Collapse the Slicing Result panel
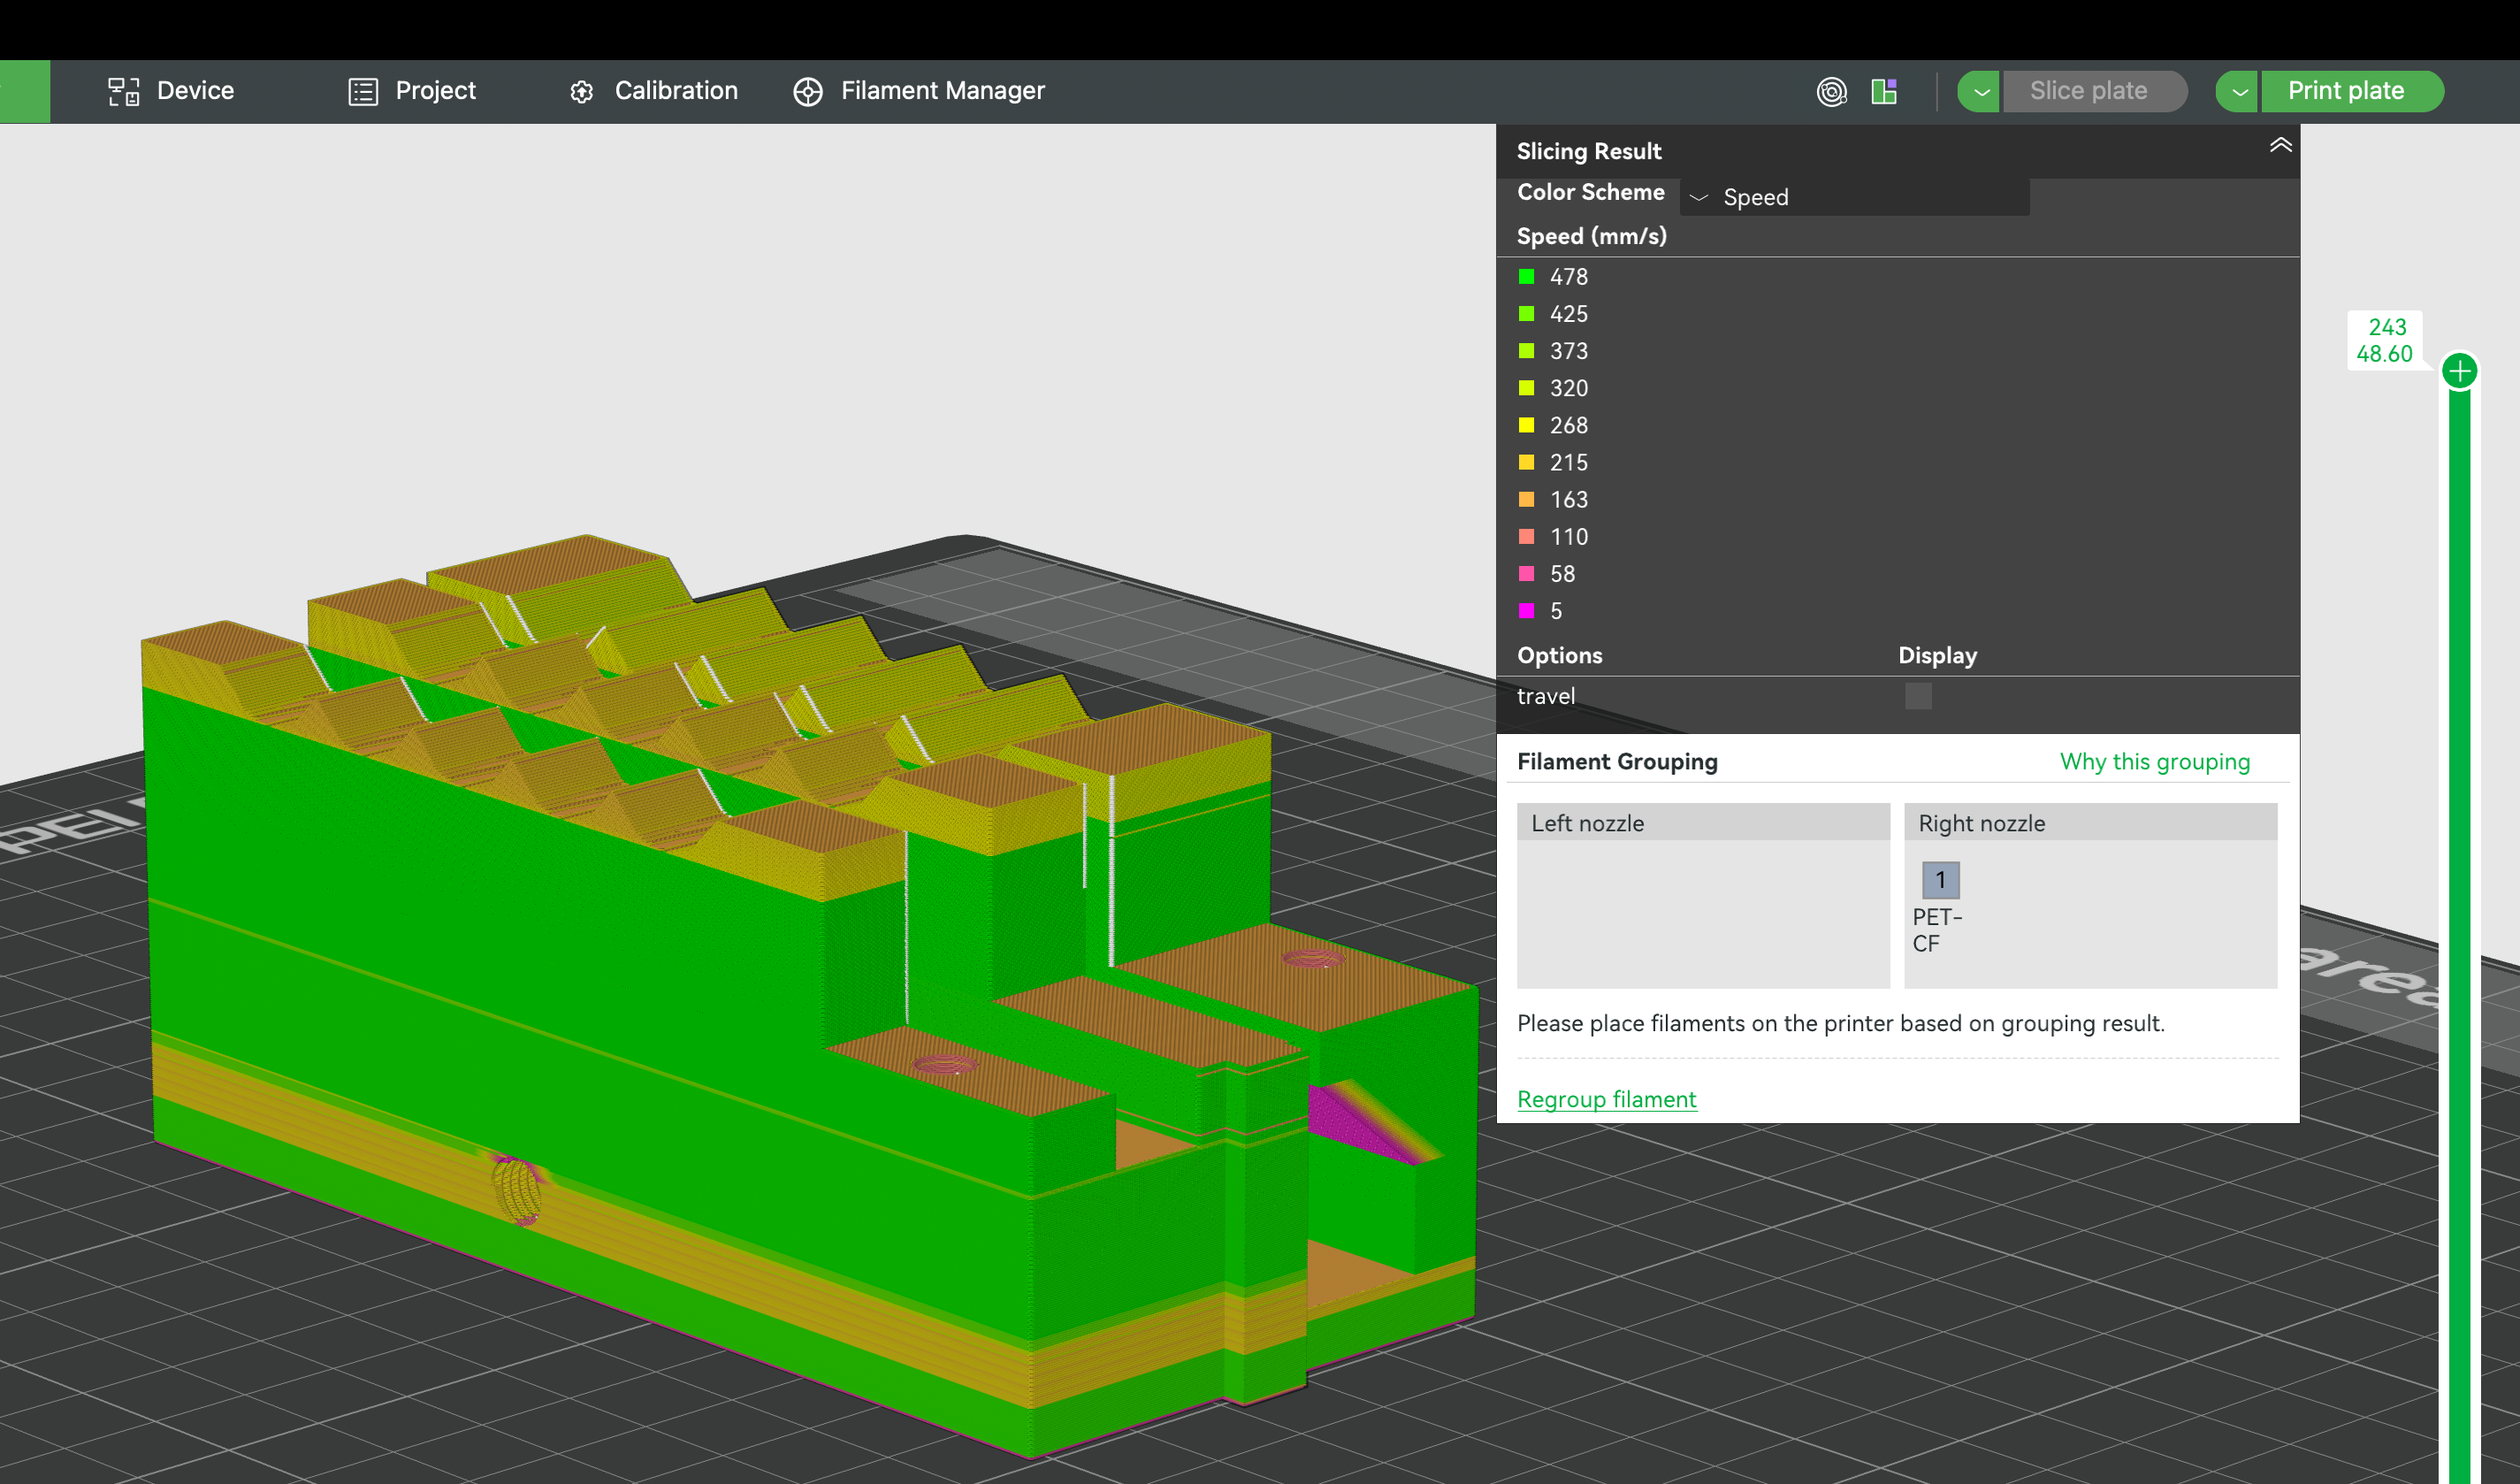 tap(2280, 145)
